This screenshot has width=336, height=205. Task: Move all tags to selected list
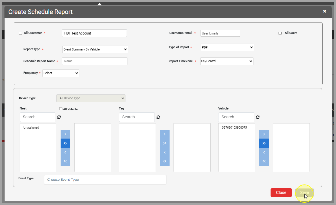click(165, 143)
